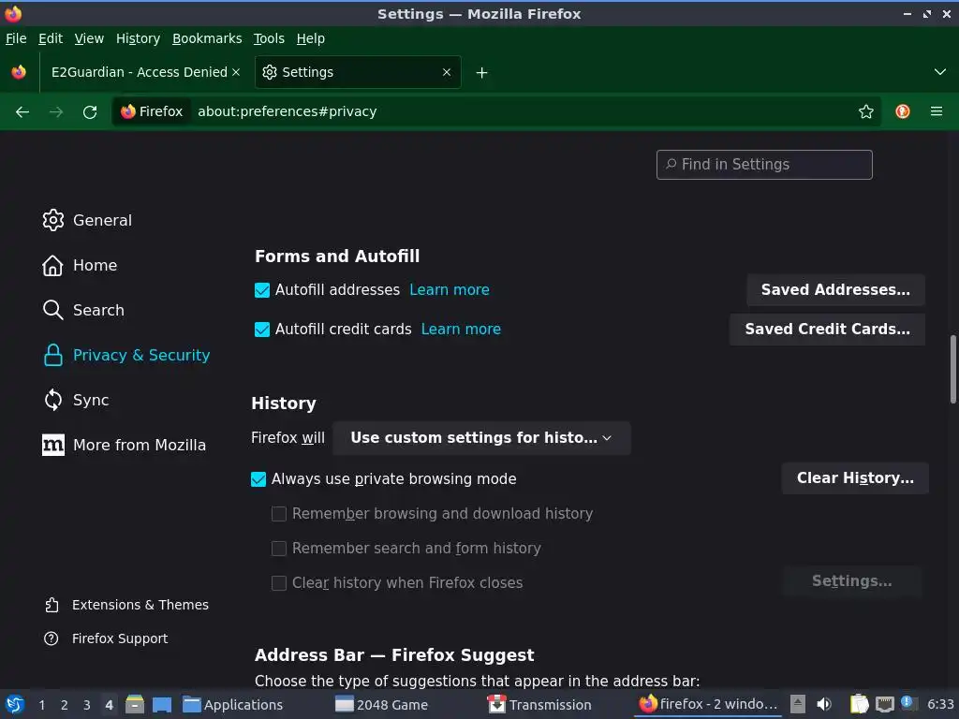The image size is (959, 719).
Task: Open the View menu
Action: (89, 38)
